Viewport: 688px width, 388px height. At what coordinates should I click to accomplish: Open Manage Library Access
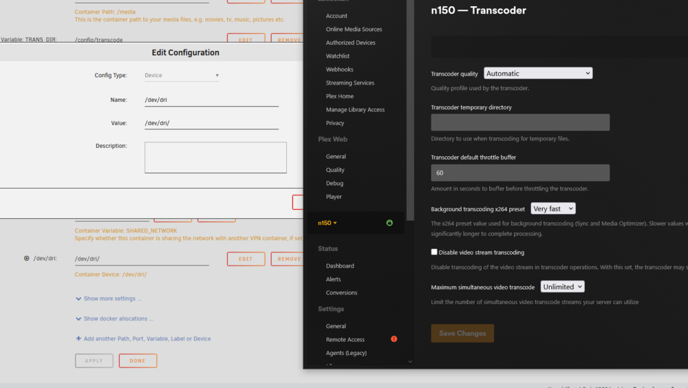(x=355, y=110)
